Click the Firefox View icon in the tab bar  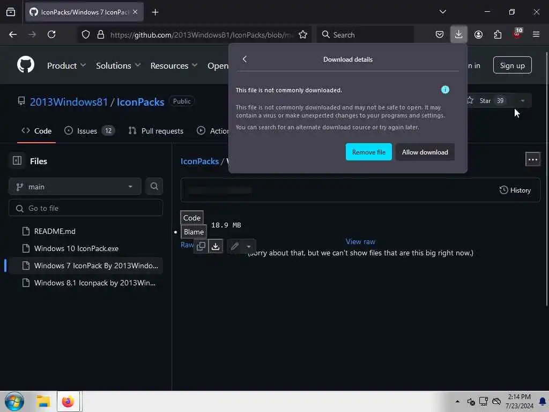(x=11, y=12)
